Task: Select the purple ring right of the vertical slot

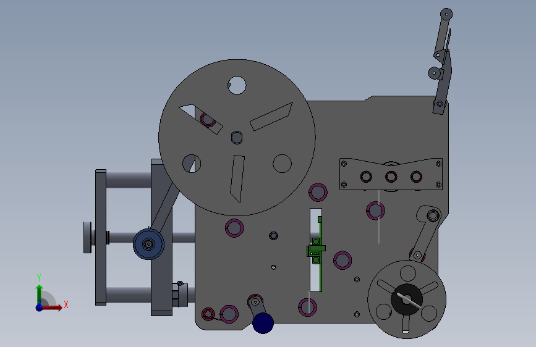Action: pos(342,261)
